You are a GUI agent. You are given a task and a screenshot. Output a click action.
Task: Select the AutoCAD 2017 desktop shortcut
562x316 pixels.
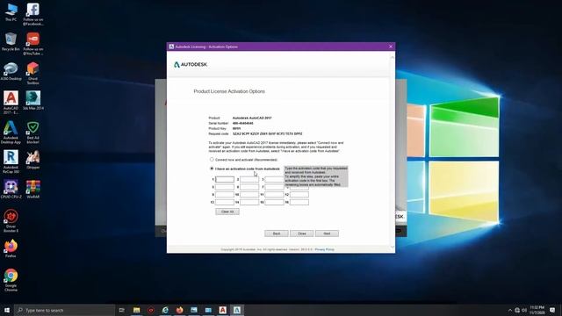tap(11, 103)
